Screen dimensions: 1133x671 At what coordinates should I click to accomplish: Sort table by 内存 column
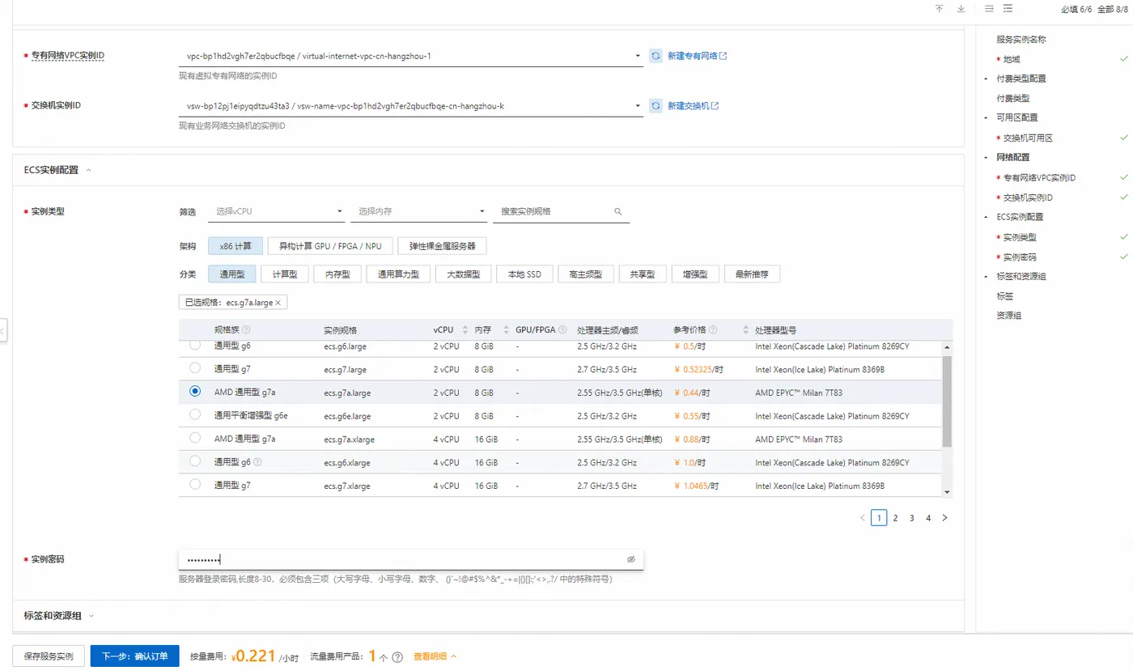(x=506, y=330)
